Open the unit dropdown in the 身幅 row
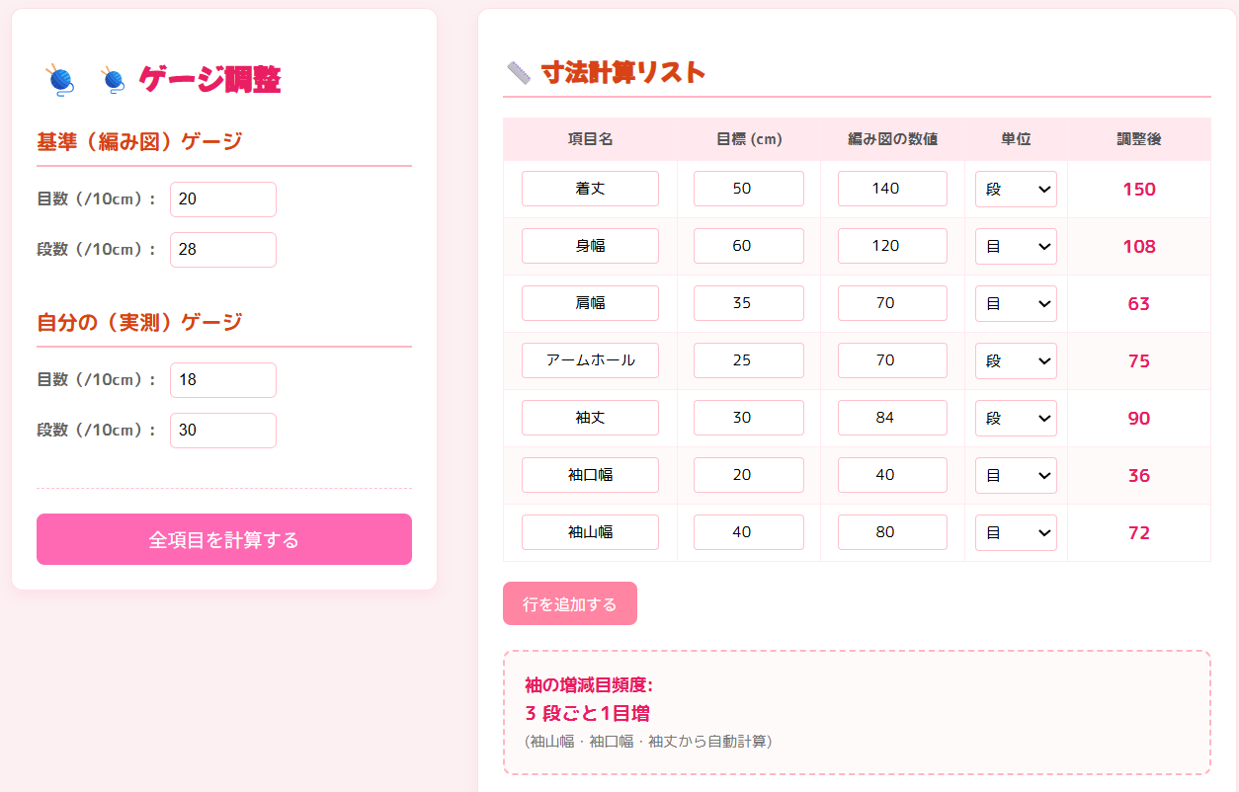Screen dimensions: 1239x792 [1016, 246]
